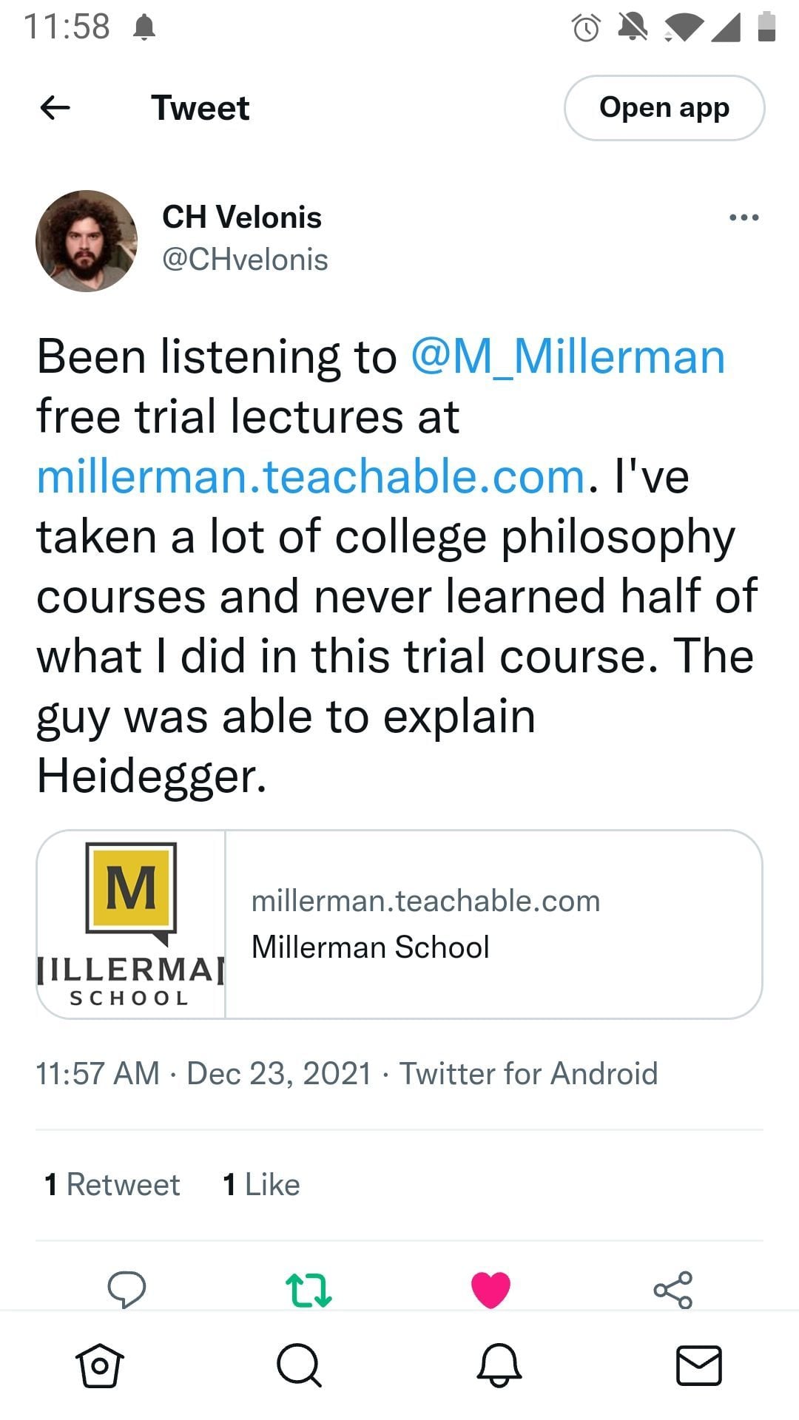Open the tweet's three-dot more menu
The width and height of the screenshot is (799, 1420).
coord(744,217)
